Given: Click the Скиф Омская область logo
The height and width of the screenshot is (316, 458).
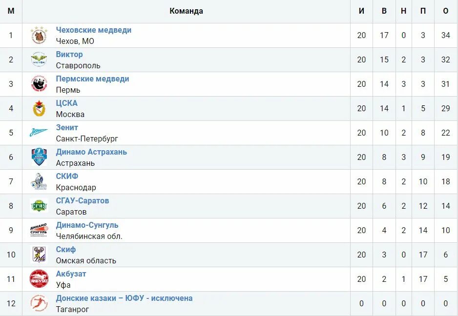Looking at the screenshot, I should coord(39,255).
